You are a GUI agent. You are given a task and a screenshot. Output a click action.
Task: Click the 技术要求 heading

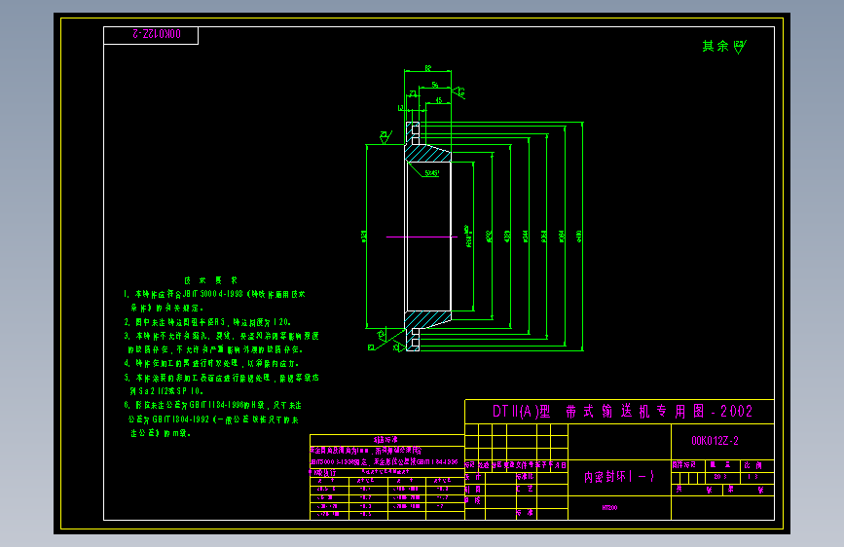tap(210, 280)
